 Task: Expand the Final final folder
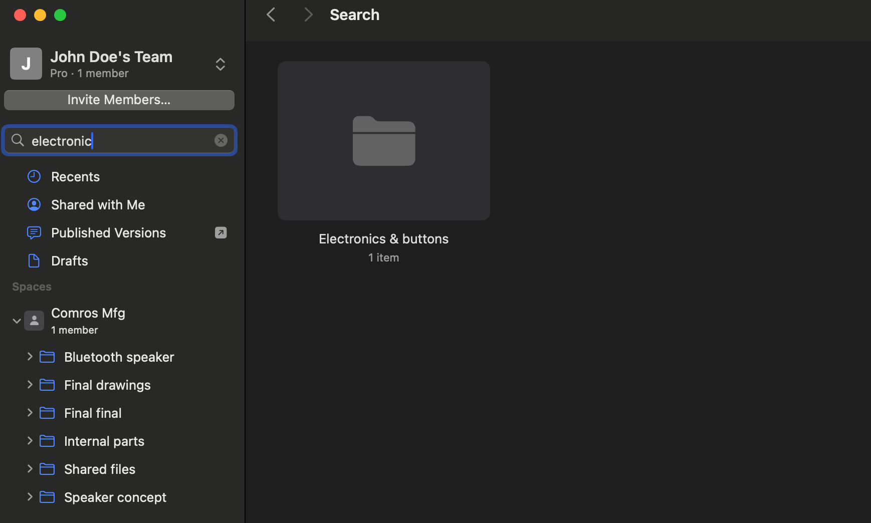[x=30, y=413]
